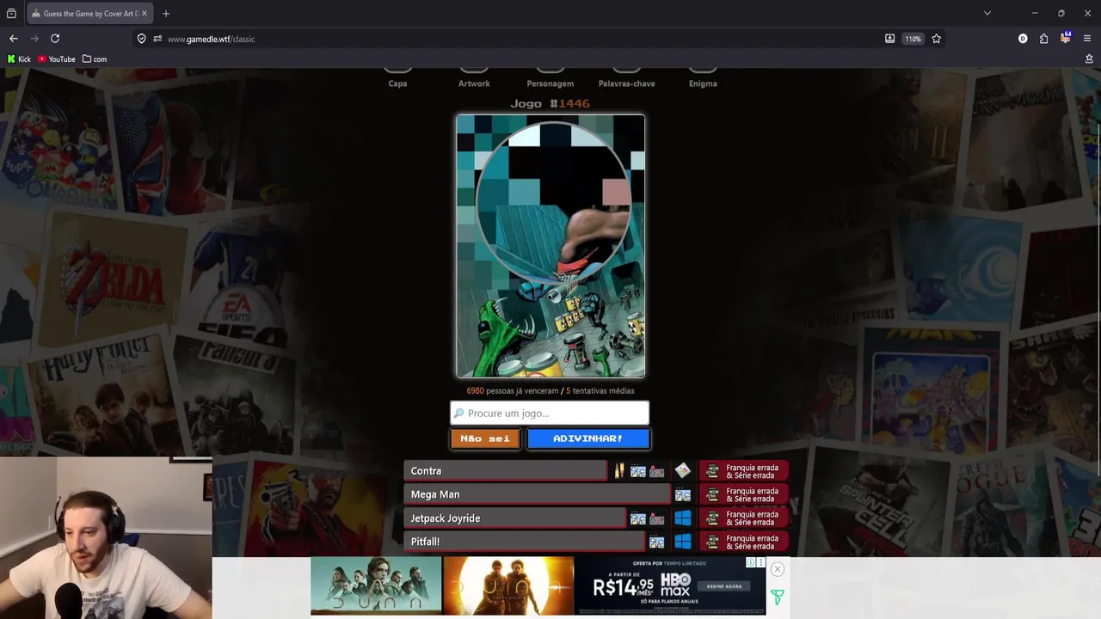Click the landscape picture icon on Pitfall!
This screenshot has height=619, width=1101.
(x=657, y=542)
